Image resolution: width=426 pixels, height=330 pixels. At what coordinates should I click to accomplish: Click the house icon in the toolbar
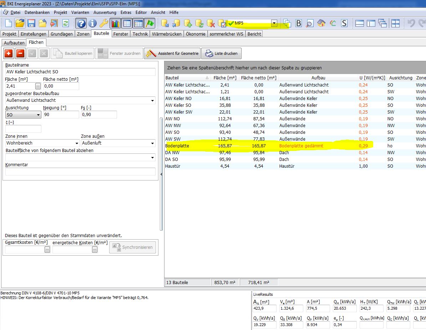pyautogui.click(x=321, y=23)
